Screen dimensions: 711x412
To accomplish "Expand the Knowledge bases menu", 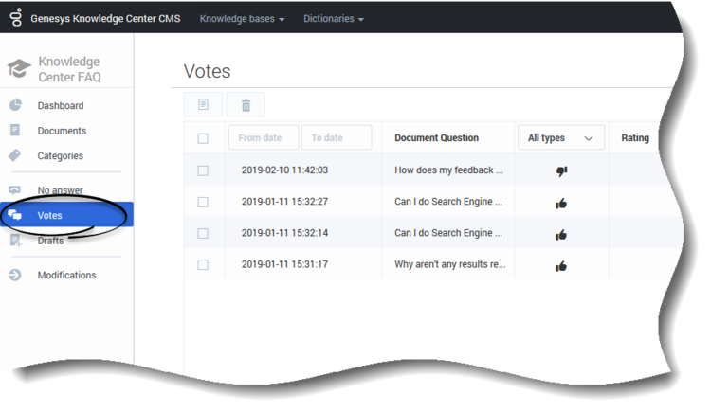I will 242,19.
